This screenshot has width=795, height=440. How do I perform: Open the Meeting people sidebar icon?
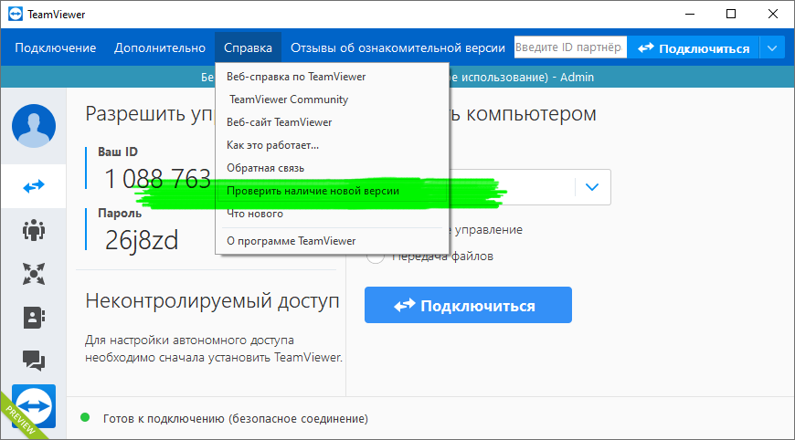click(34, 230)
